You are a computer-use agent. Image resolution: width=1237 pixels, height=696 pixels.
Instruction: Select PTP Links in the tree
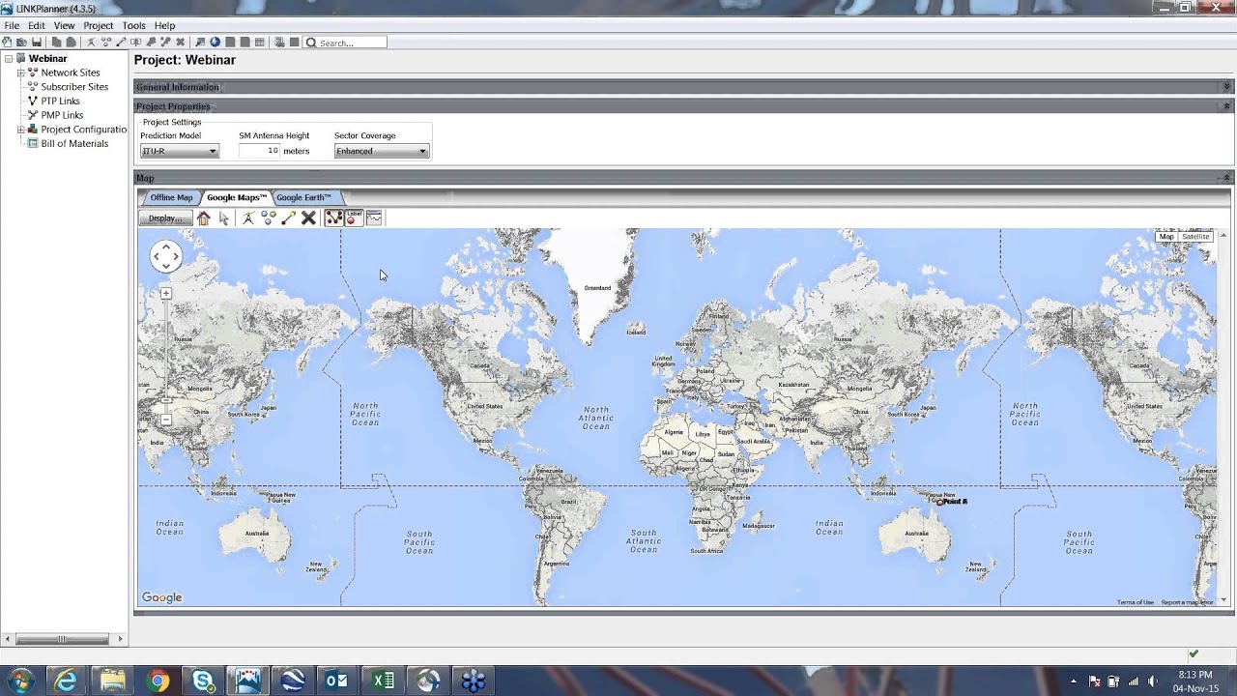pos(60,101)
